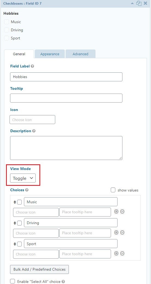Duplicate this Checkboxes field
This screenshot has width=151, height=284.
tap(139, 4)
